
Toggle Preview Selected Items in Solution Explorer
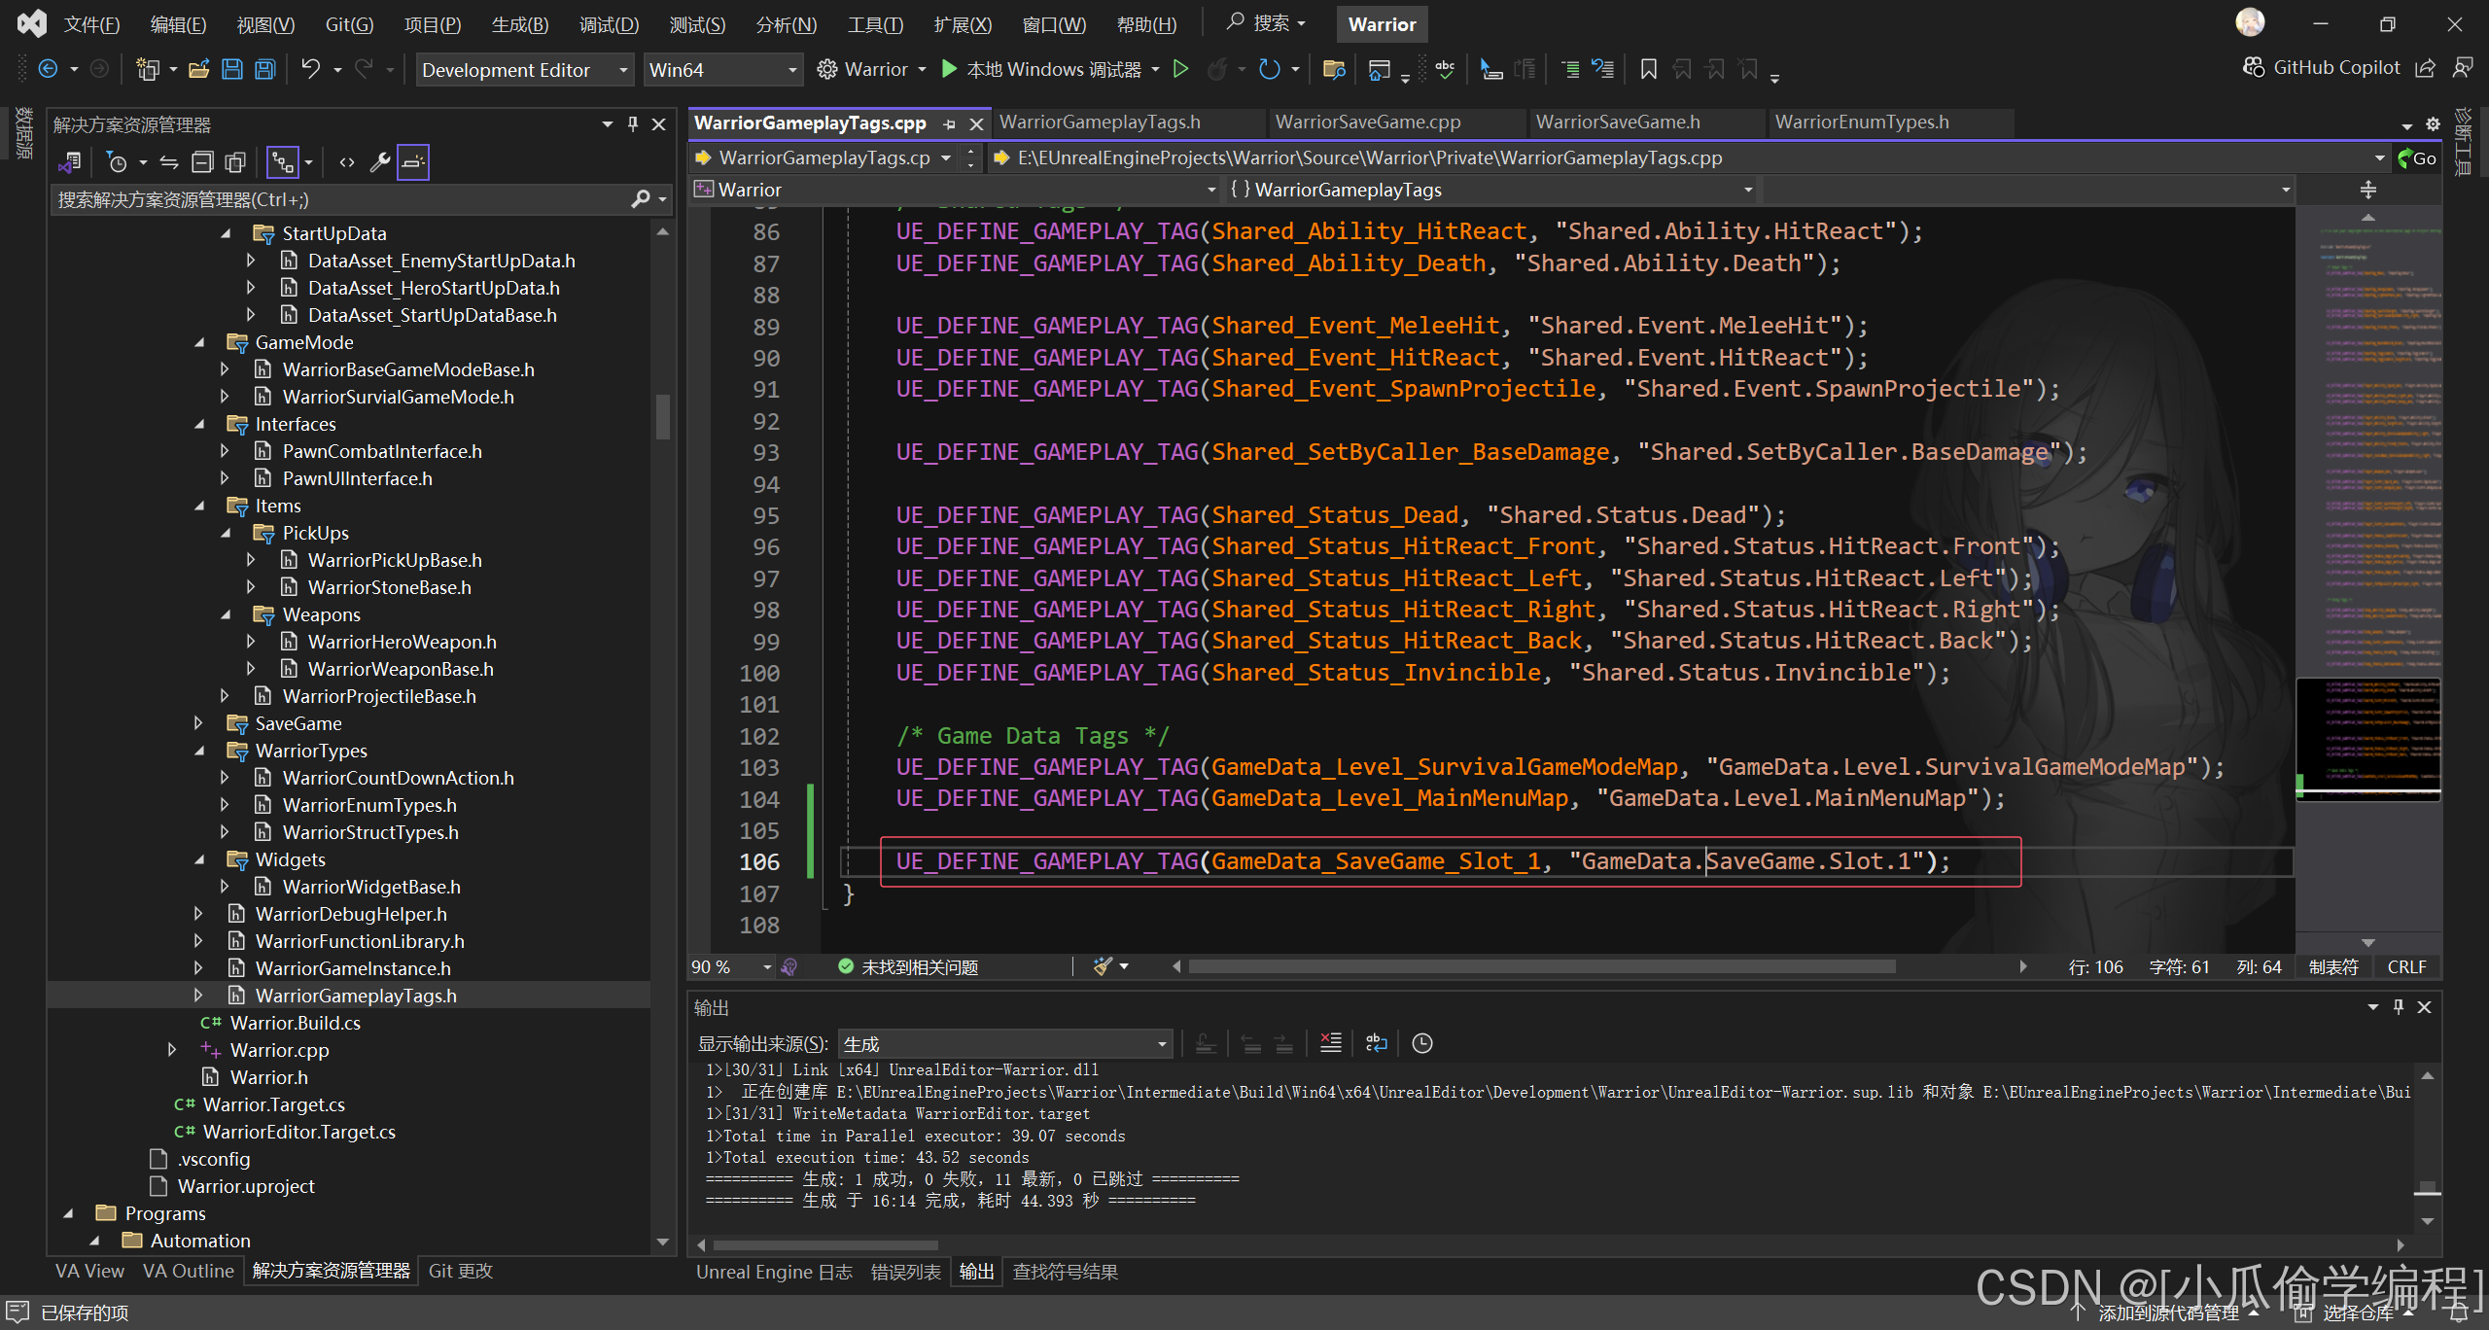[x=412, y=162]
